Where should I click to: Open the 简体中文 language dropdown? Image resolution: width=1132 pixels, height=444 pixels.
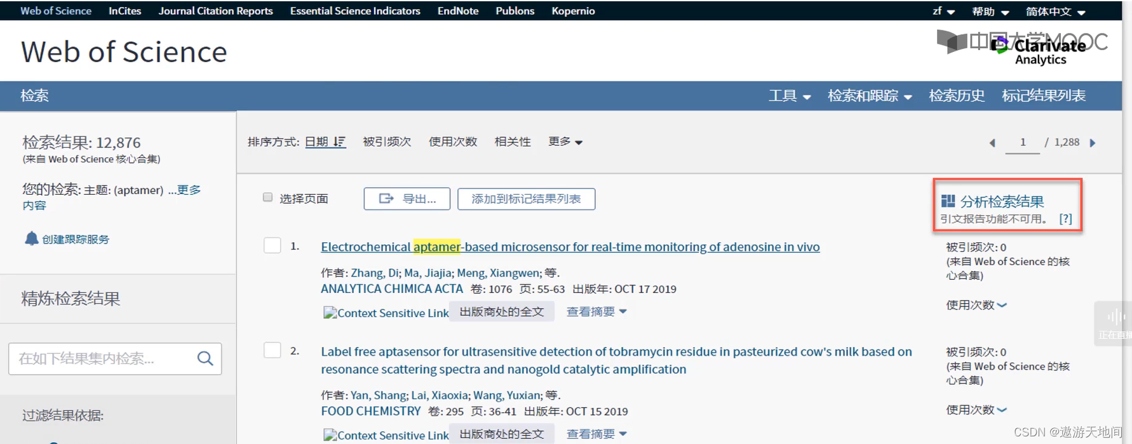1055,11
